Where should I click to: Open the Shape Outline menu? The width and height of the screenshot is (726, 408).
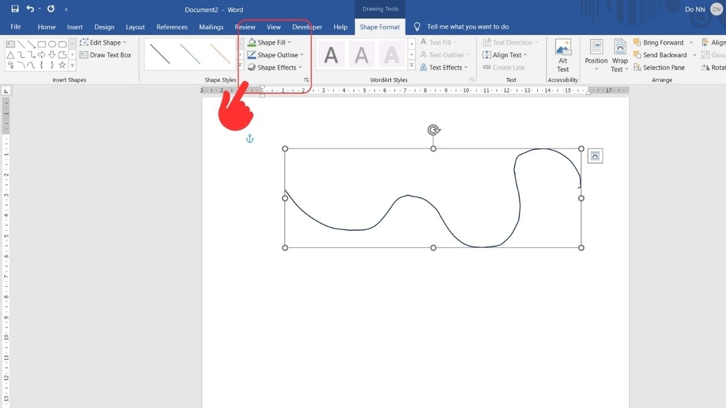(x=275, y=55)
